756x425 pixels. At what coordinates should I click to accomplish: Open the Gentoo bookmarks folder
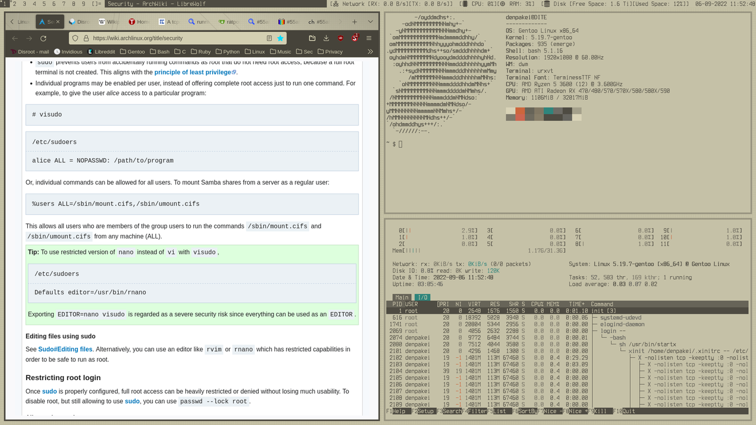point(132,51)
